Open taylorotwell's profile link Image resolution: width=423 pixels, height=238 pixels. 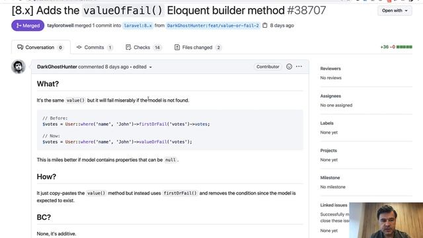60,25
